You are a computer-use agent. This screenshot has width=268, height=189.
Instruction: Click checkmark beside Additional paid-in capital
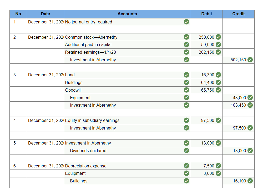coord(186,44)
